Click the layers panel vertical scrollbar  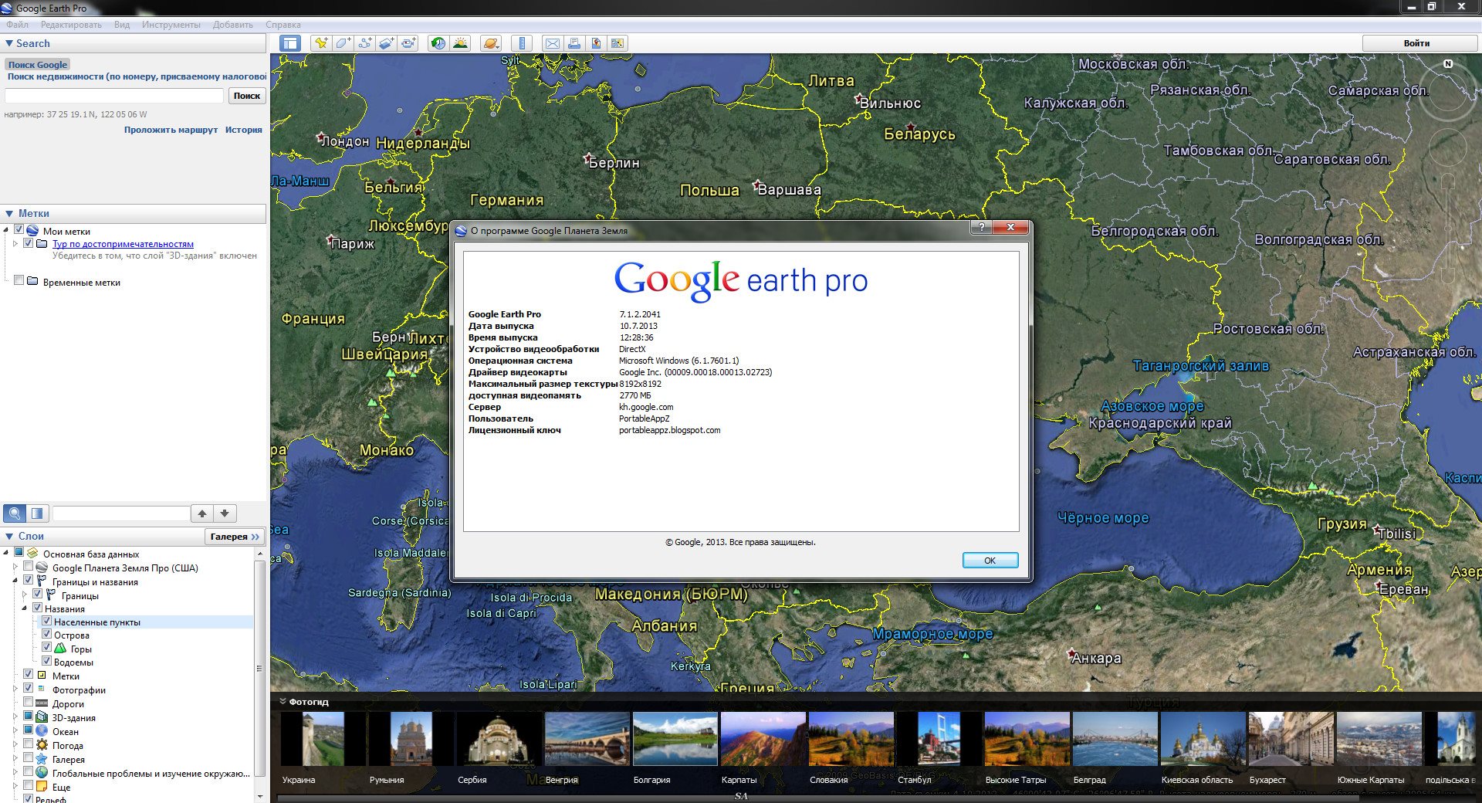[259, 669]
